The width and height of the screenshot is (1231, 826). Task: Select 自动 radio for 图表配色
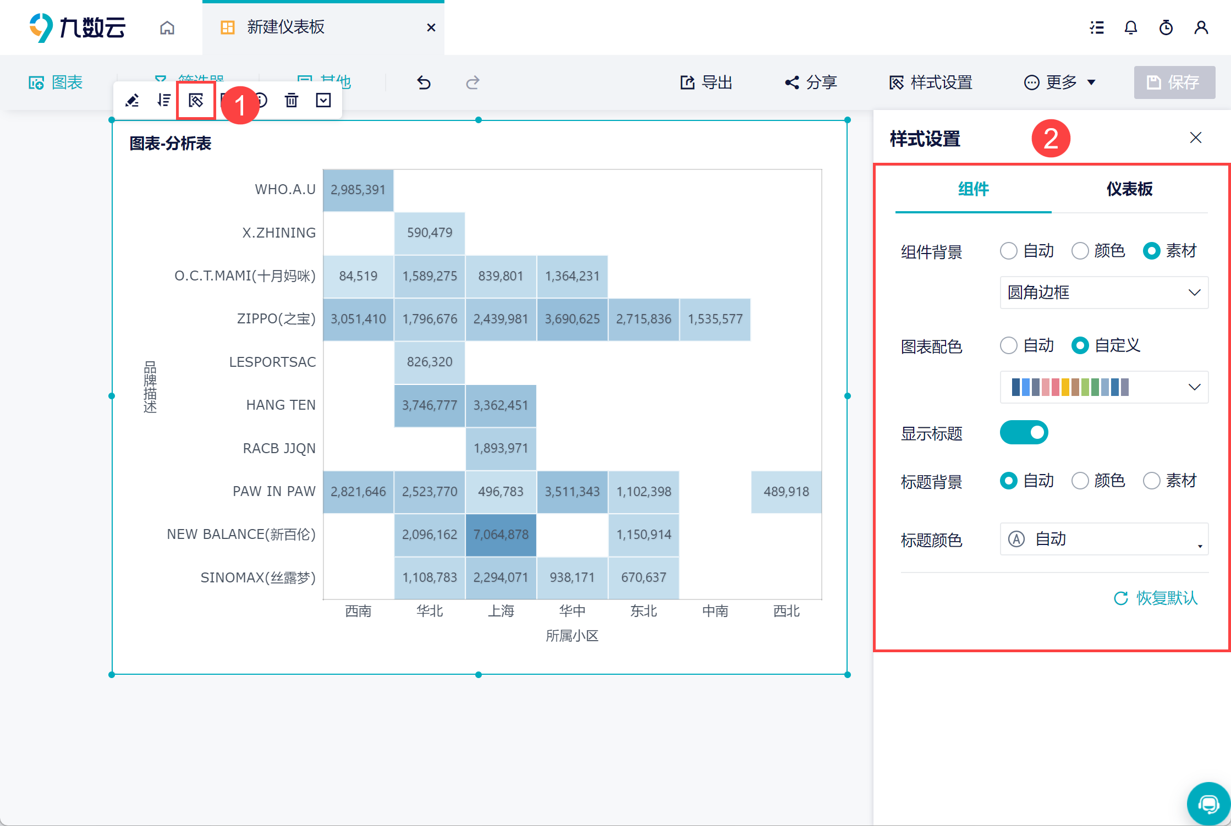1009,345
